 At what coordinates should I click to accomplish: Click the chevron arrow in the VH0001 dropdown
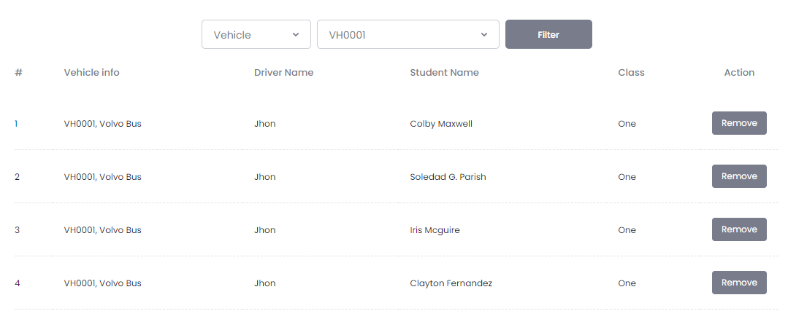coord(484,35)
